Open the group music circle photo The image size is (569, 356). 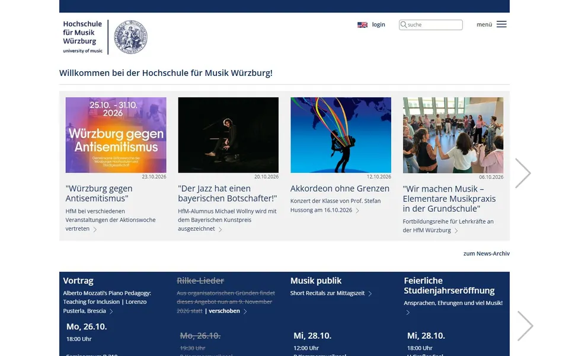453,135
